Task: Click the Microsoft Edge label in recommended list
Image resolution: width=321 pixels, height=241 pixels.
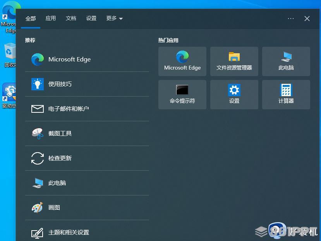Action: (x=69, y=59)
